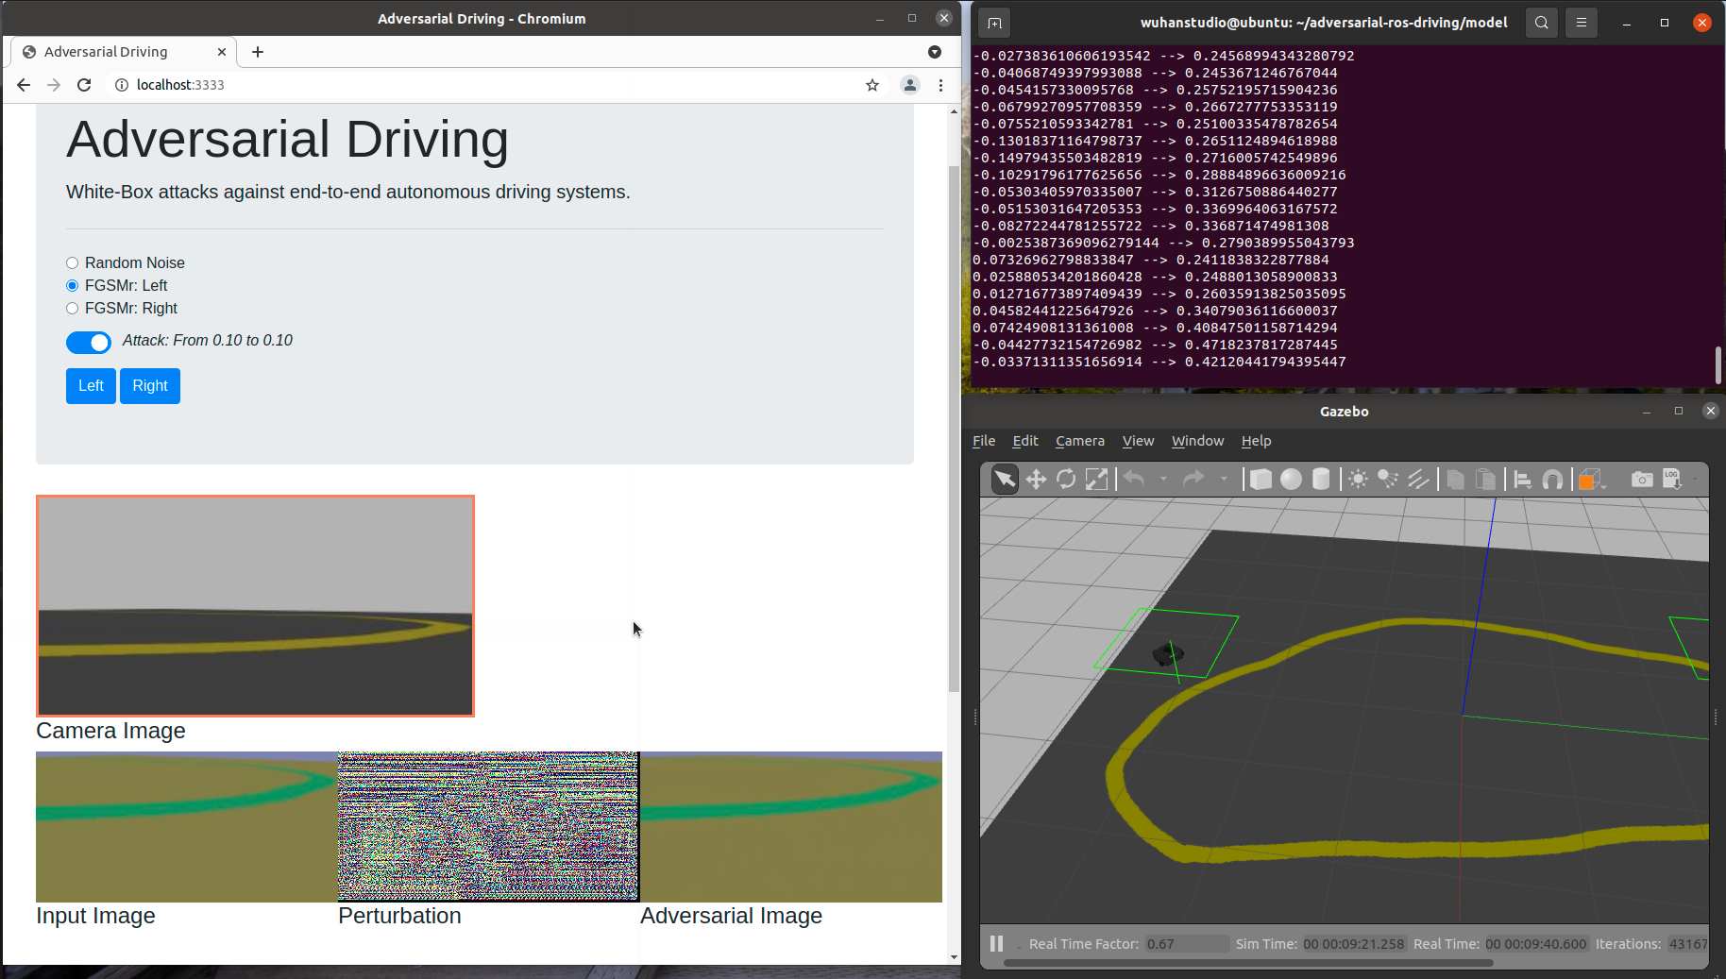Enable the snap magnet tool in Gazebo
The image size is (1726, 979).
click(x=1552, y=480)
